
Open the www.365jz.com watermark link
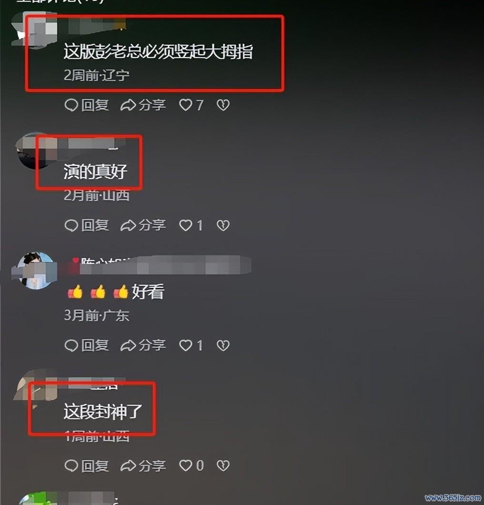453,497
